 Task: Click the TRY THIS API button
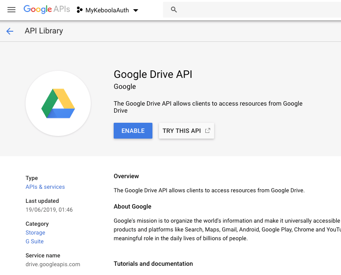[x=186, y=131]
